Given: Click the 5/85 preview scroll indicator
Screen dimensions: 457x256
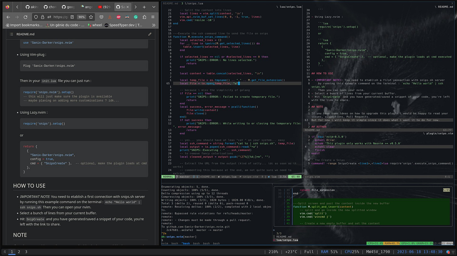Looking at the screenshot, I should [446, 190].
